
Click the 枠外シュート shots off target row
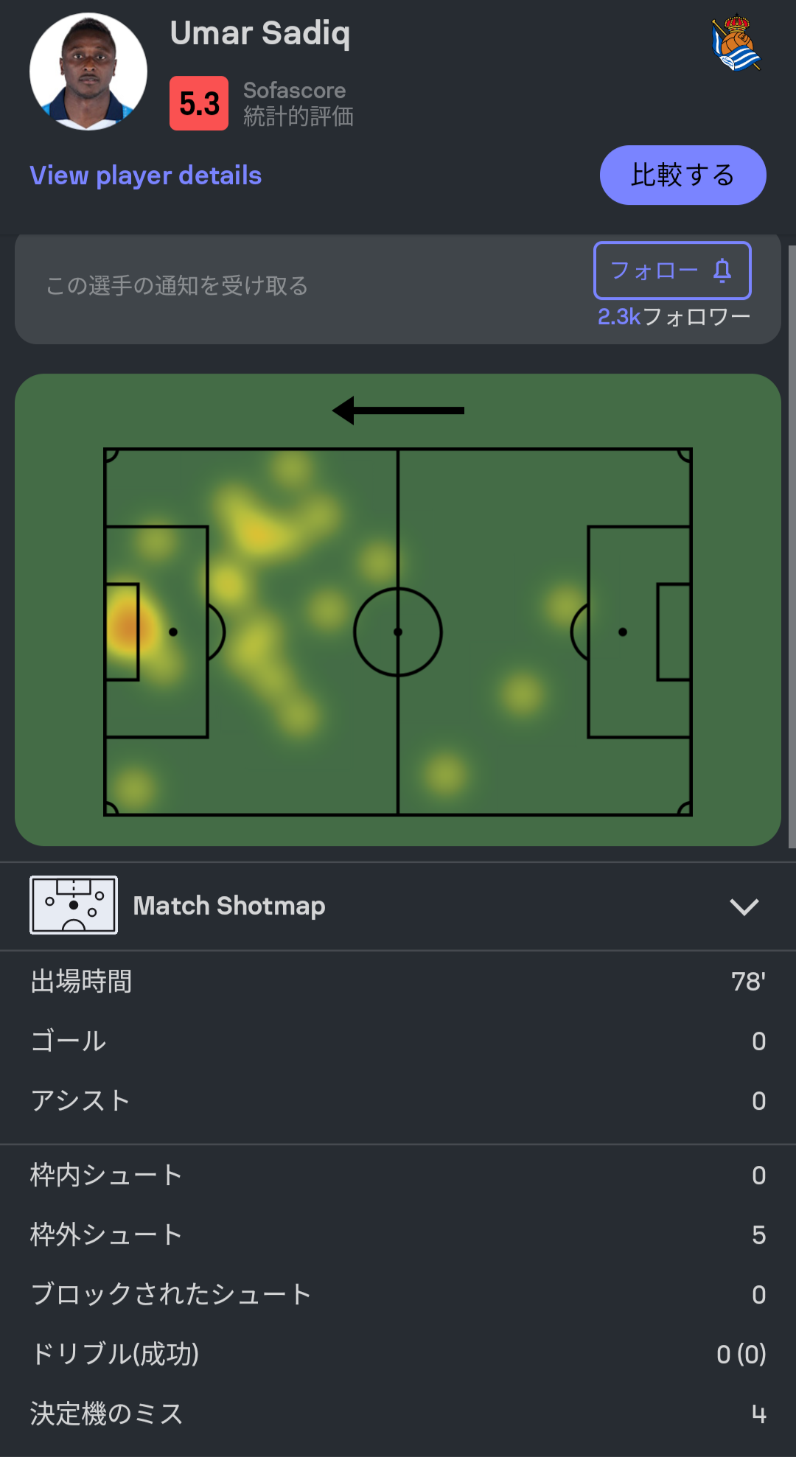point(398,1234)
